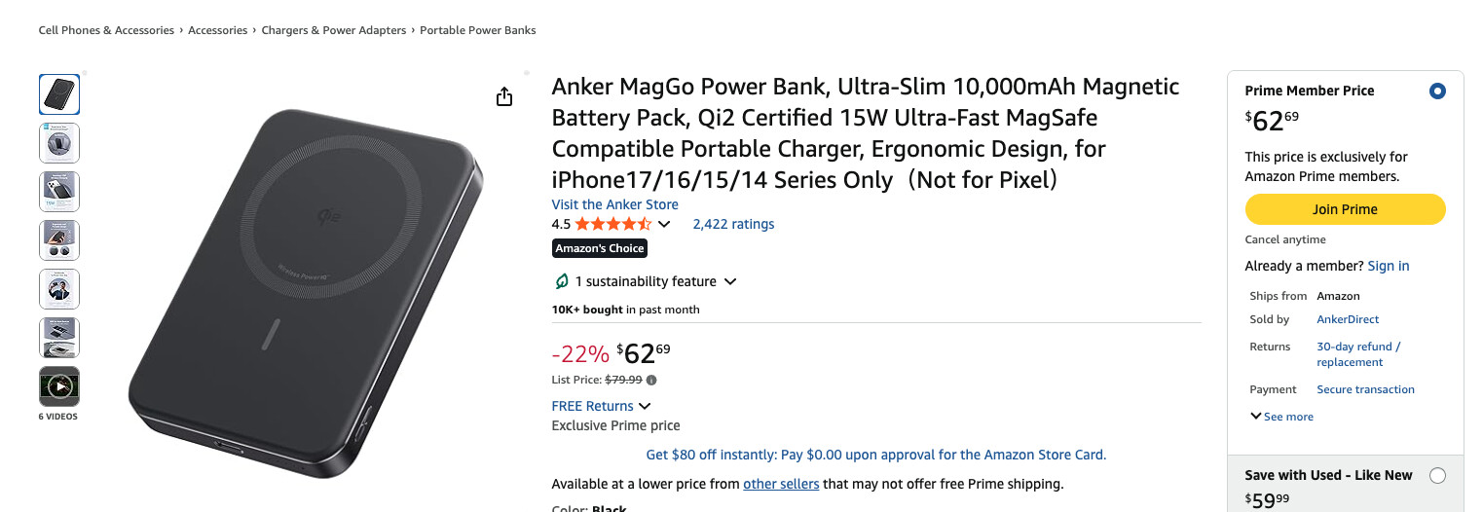The height and width of the screenshot is (512, 1483).
Task: Select the first product image thumbnail
Action: pos(59,94)
